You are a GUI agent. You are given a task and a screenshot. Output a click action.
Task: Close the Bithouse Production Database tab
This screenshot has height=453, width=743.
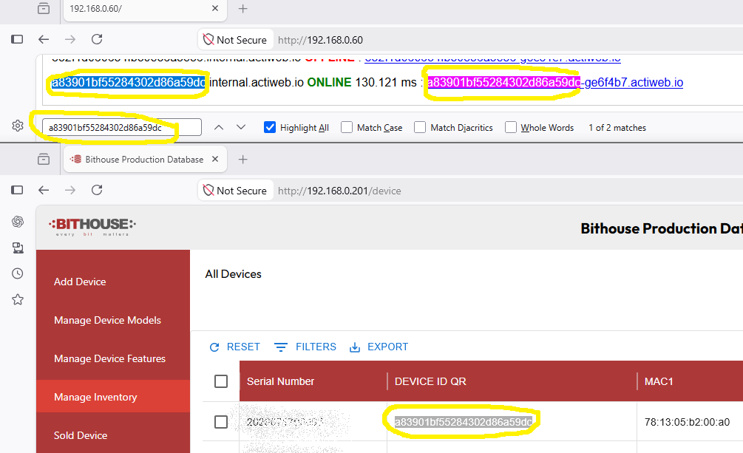tap(215, 159)
